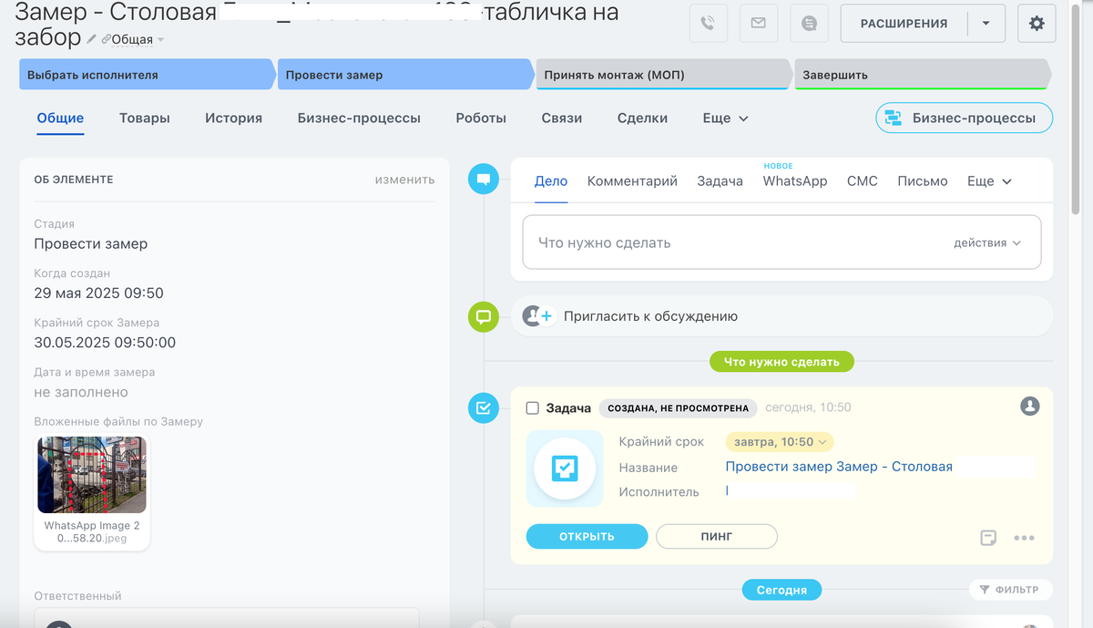Open the three dots menu on task card
The width and height of the screenshot is (1093, 628).
pos(1024,538)
